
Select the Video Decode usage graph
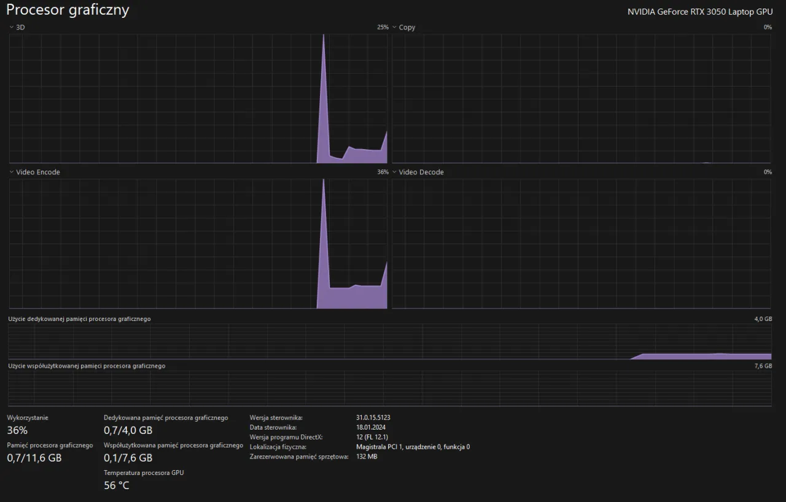pos(581,244)
